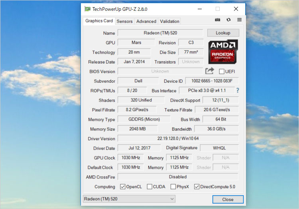Toggle the CUDA checkbox
299x209 pixels.
coord(149,187)
